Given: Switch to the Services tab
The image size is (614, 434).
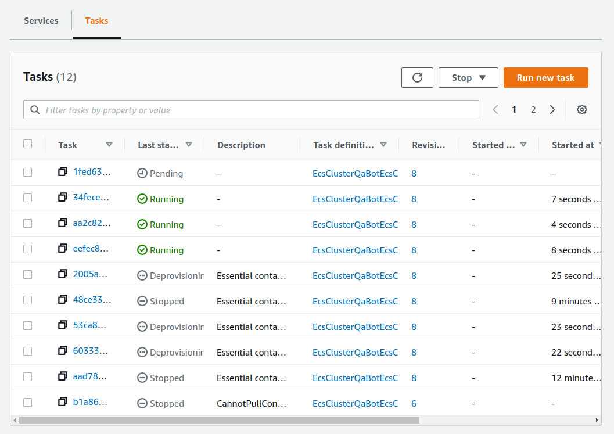Looking at the screenshot, I should tap(41, 21).
